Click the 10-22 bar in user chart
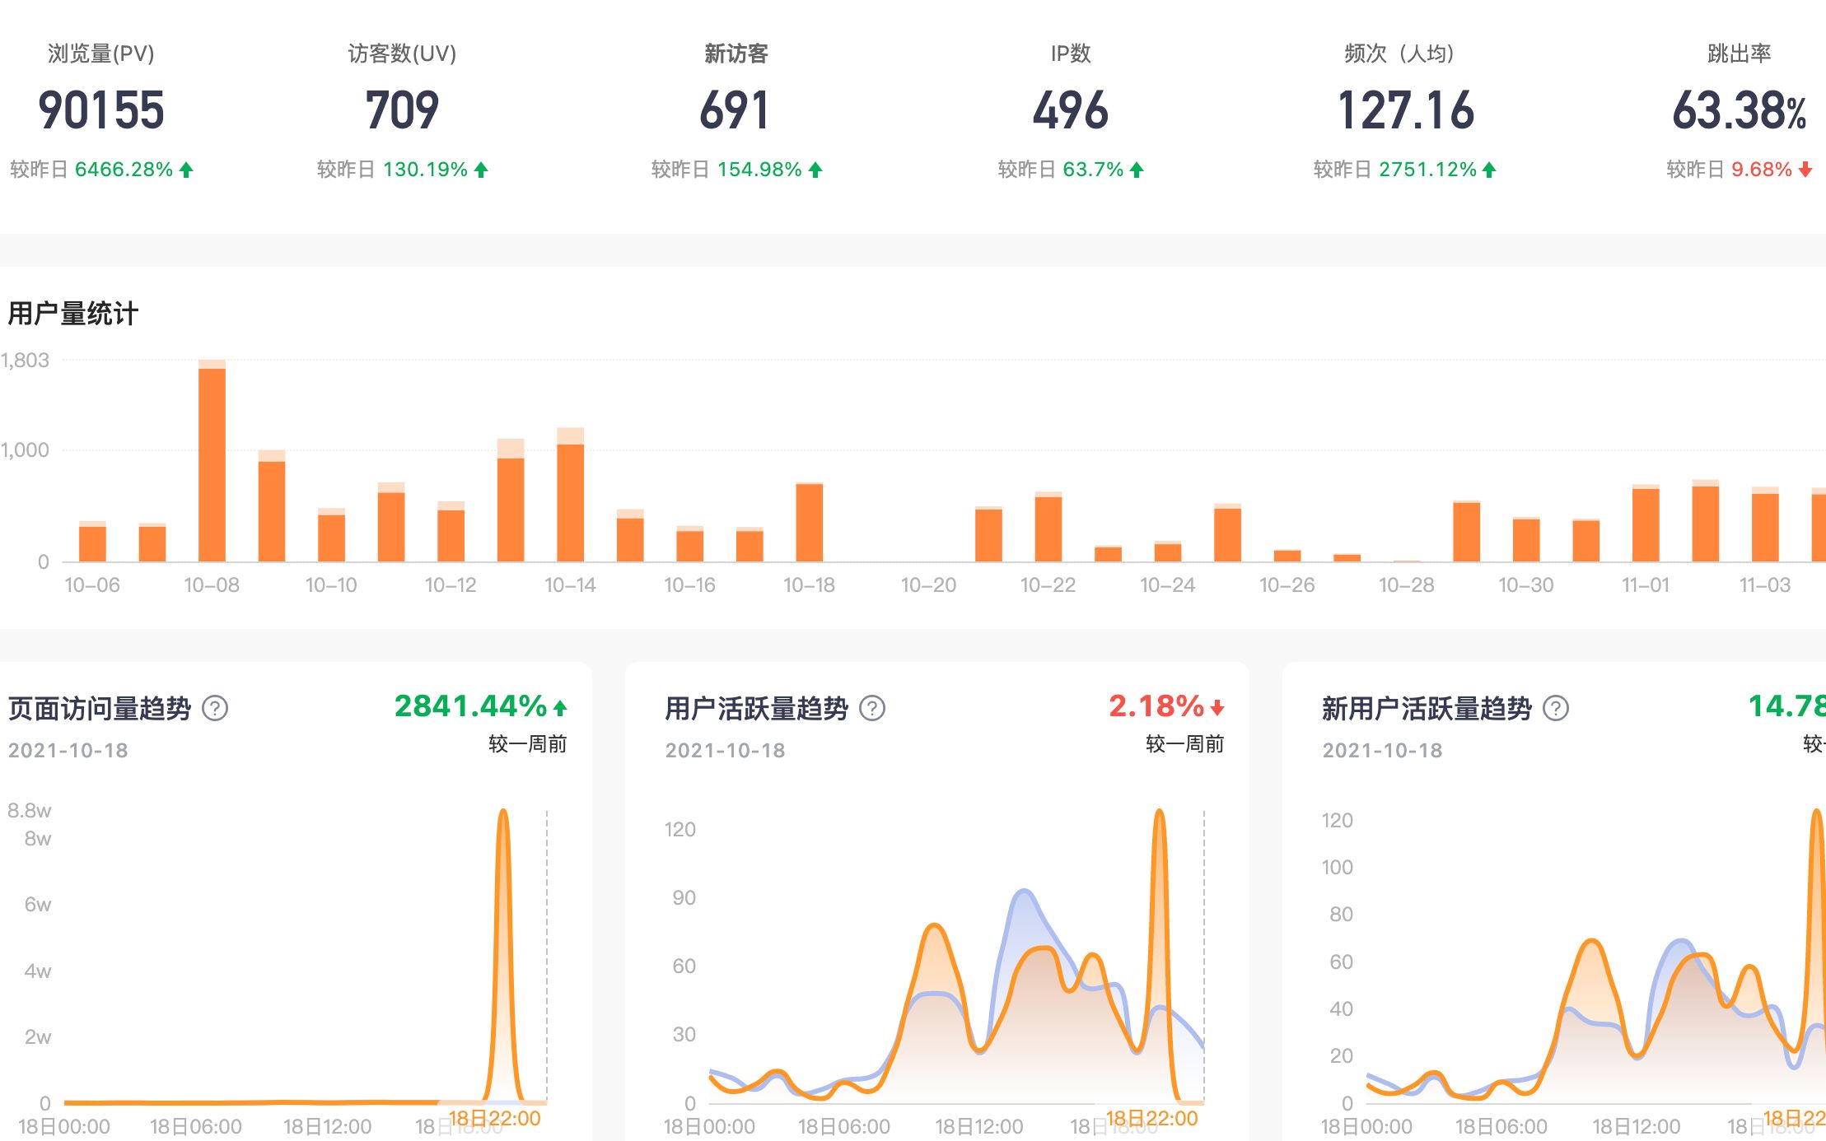The width and height of the screenshot is (1826, 1141). point(1048,527)
